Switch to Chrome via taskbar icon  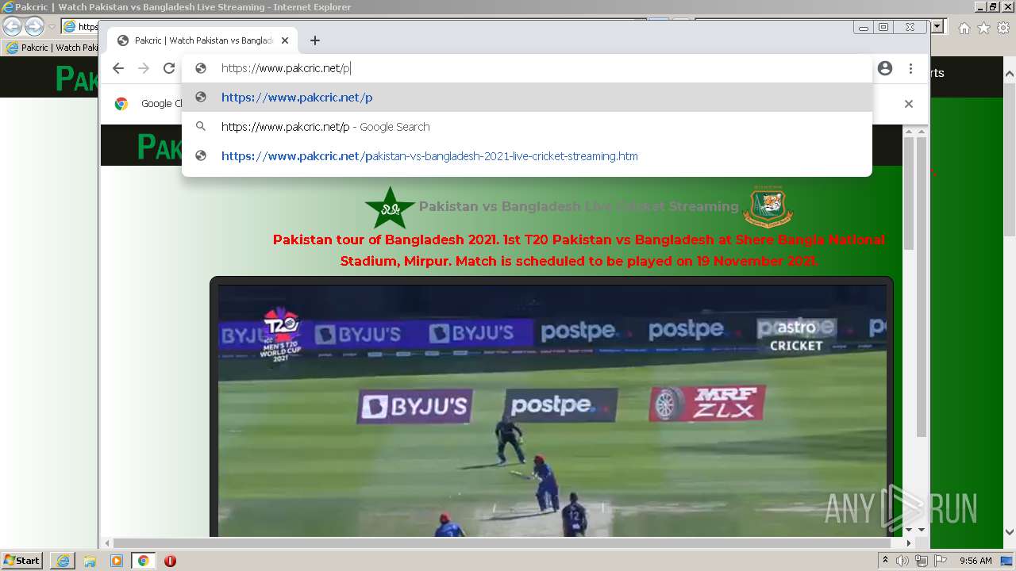pyautogui.click(x=143, y=561)
